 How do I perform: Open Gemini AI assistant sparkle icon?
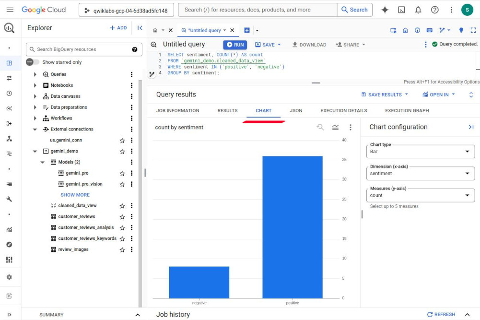click(385, 10)
